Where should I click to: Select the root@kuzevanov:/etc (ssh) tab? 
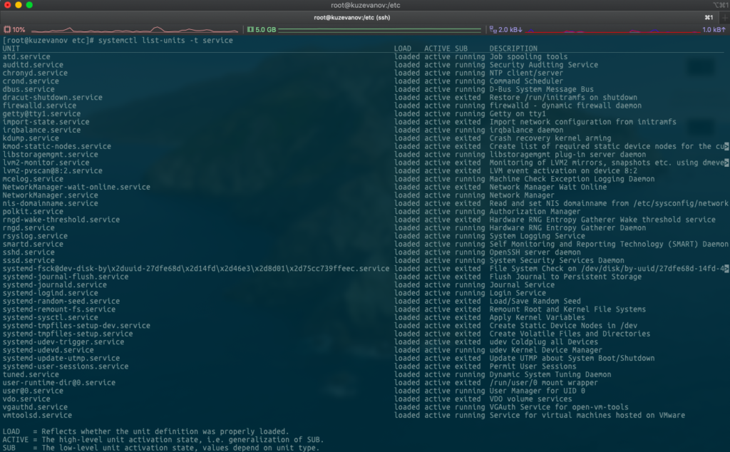coord(353,17)
